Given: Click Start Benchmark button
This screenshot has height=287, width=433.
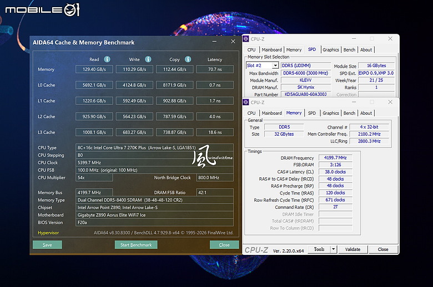Looking at the screenshot, I should tap(136, 245).
